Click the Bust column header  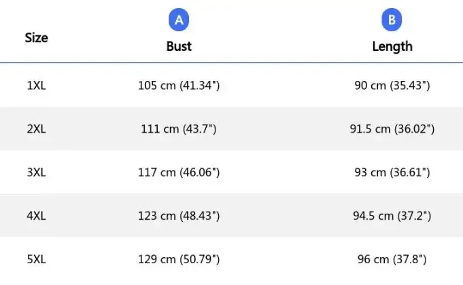tap(179, 46)
